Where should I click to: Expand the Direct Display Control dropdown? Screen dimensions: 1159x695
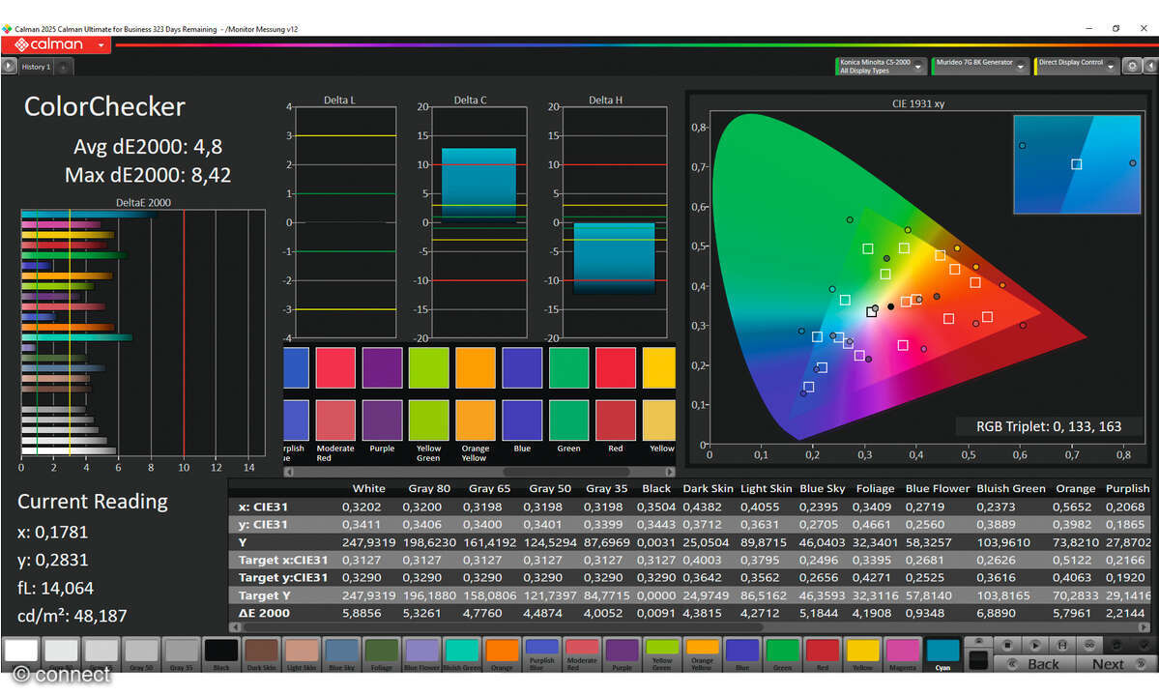click(x=1110, y=67)
